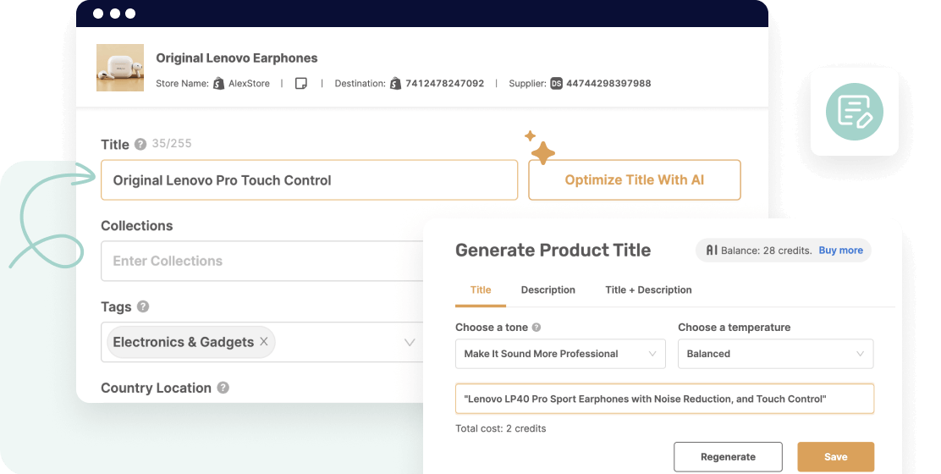Click the Title input field
This screenshot has height=474, width=941.
pos(309,180)
